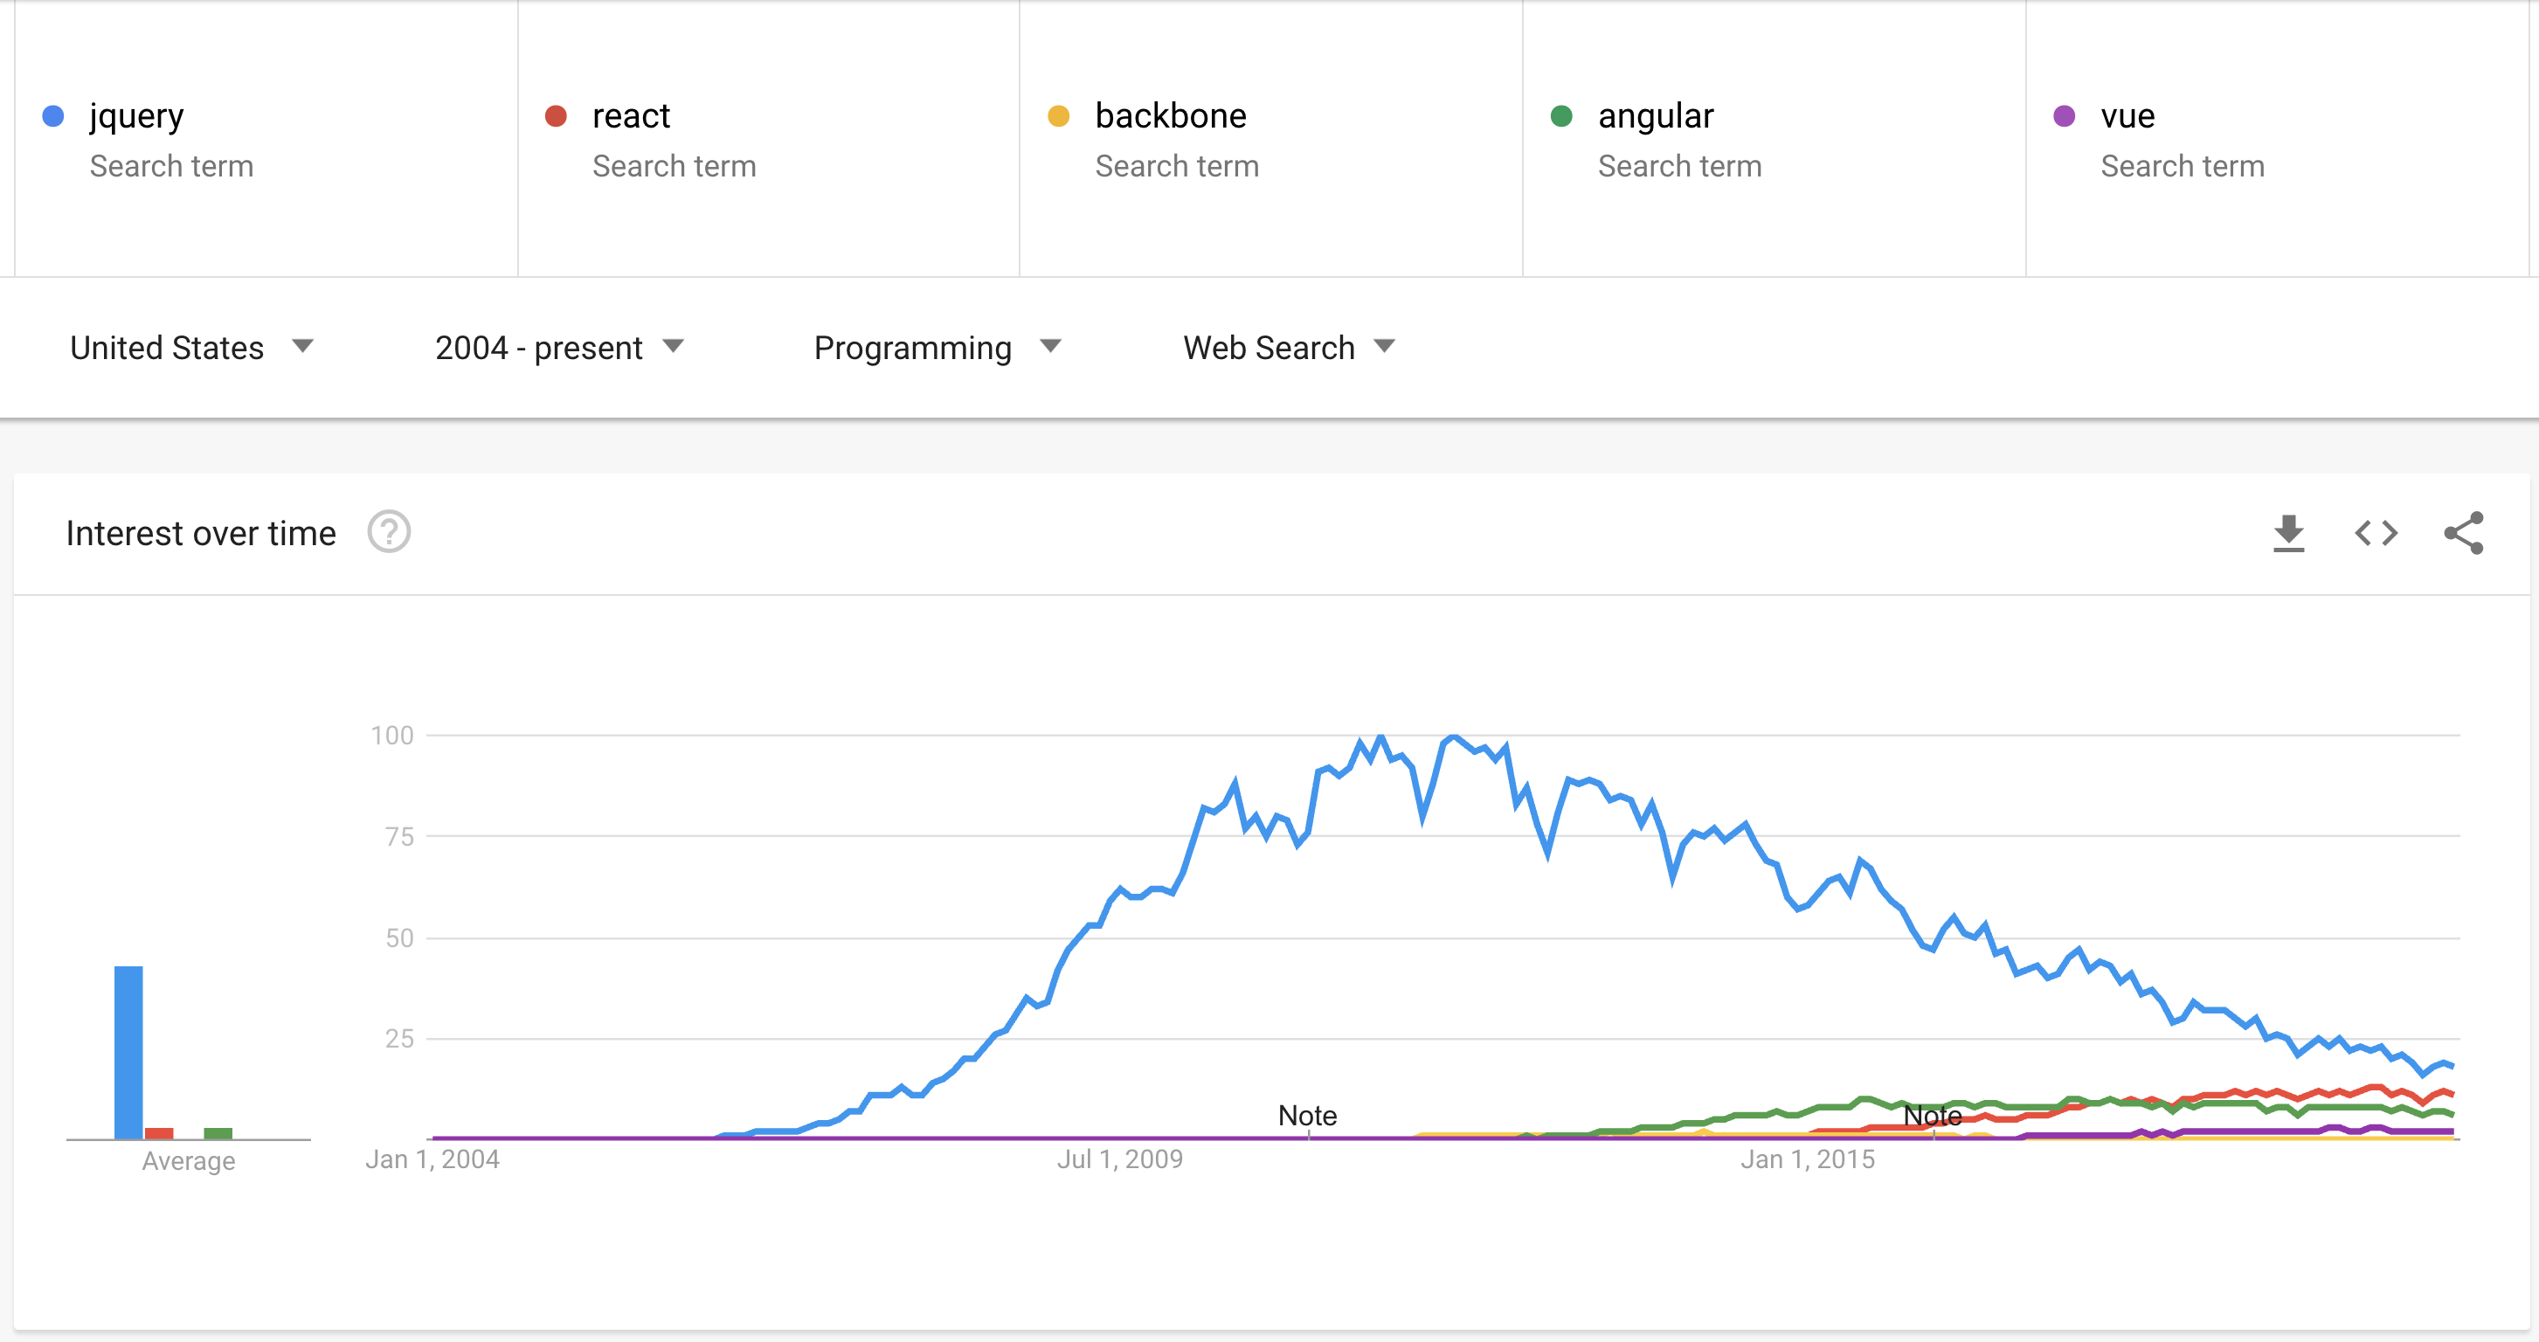The image size is (2539, 1342).
Task: Select the backbone search term box
Action: pyautogui.click(x=1271, y=138)
